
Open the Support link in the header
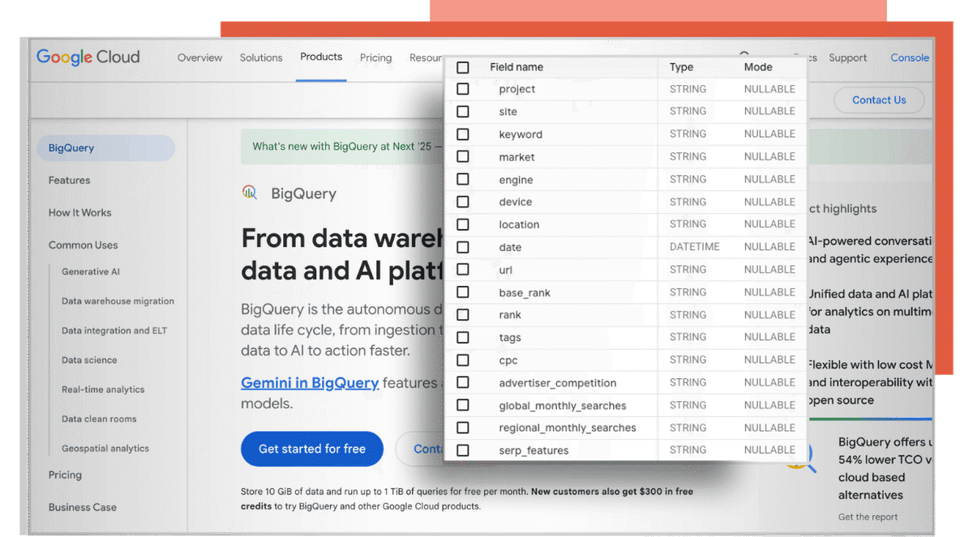coord(847,58)
